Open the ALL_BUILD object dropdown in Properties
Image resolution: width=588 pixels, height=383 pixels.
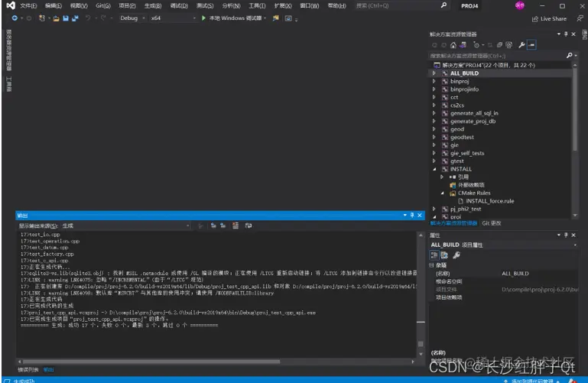(x=575, y=245)
